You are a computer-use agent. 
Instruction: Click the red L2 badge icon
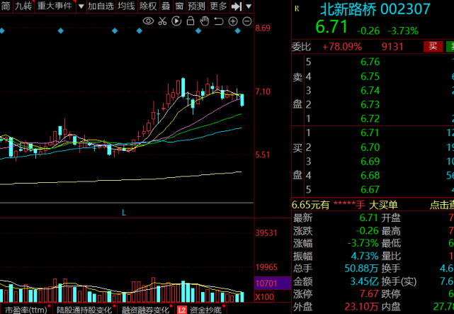[182, 310]
